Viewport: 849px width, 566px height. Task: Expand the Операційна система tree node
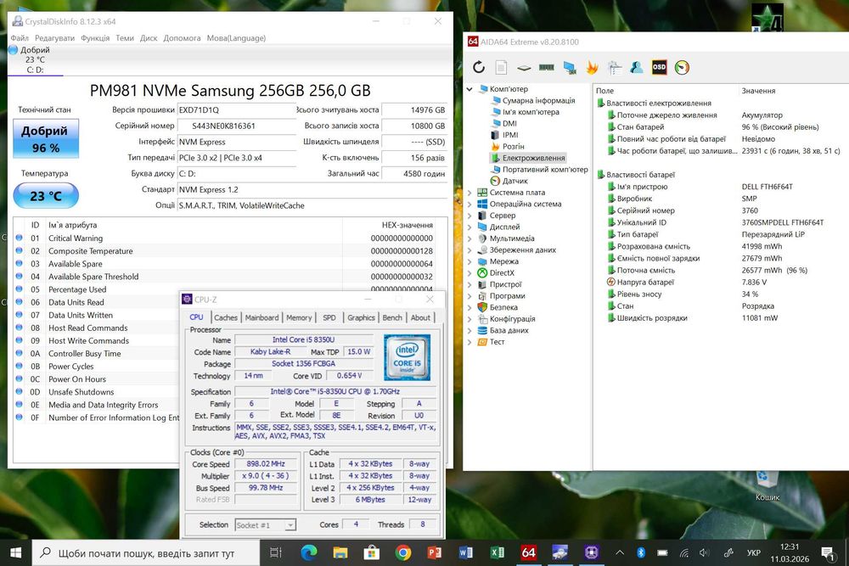click(469, 204)
